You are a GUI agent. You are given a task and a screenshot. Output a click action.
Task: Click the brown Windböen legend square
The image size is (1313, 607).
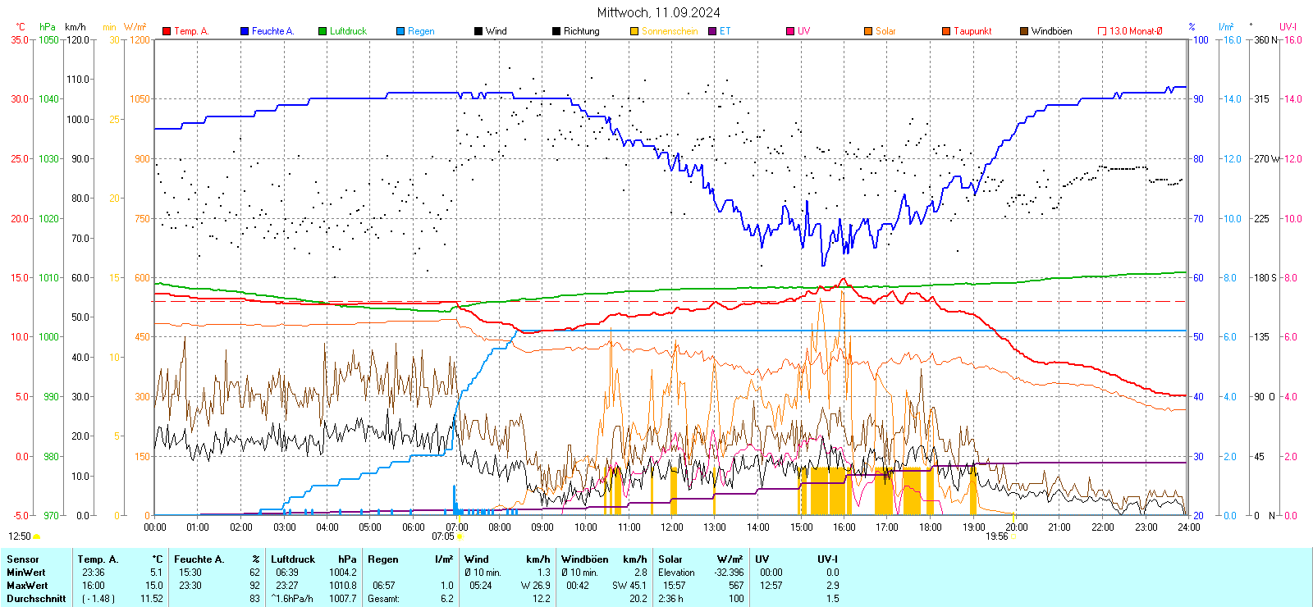coord(1024,31)
